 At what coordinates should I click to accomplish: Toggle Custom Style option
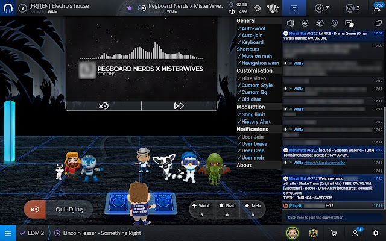coord(255,86)
